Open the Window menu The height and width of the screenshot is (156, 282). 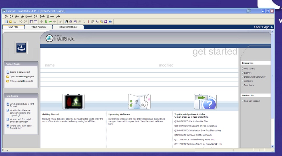(x=50, y=16)
